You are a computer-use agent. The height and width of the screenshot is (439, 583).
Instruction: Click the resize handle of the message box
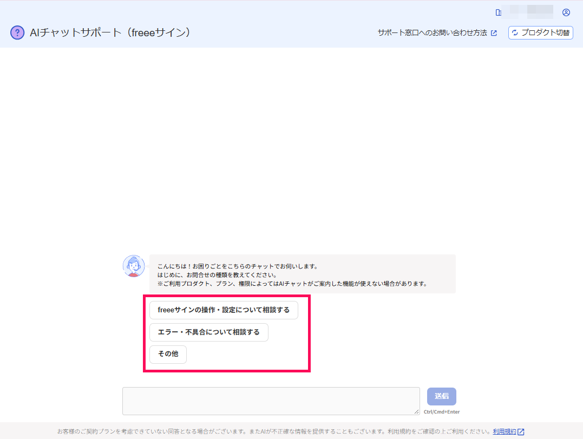tap(416, 411)
